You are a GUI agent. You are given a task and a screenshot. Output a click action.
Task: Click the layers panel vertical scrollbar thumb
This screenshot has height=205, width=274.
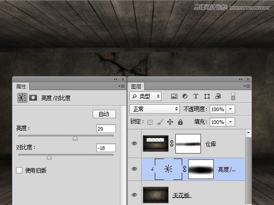(x=248, y=171)
